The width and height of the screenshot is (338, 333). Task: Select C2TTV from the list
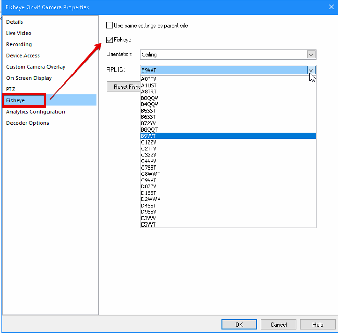tap(228, 149)
